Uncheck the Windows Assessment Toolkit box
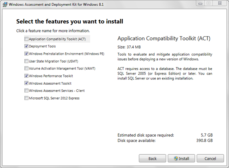Viewport: 229px width, 168px height. point(26,83)
